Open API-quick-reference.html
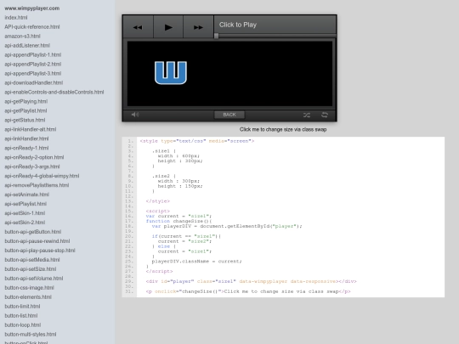Viewport: 459px width, 344px height. click(32, 27)
